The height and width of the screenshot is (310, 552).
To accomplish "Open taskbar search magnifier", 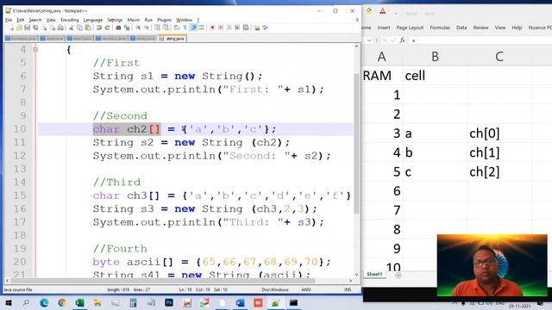I will pos(26,302).
